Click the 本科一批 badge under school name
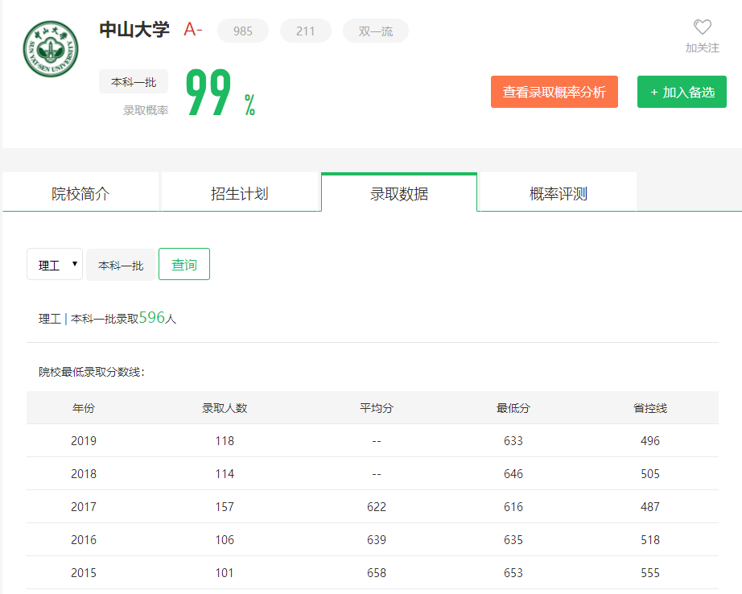 coord(134,82)
